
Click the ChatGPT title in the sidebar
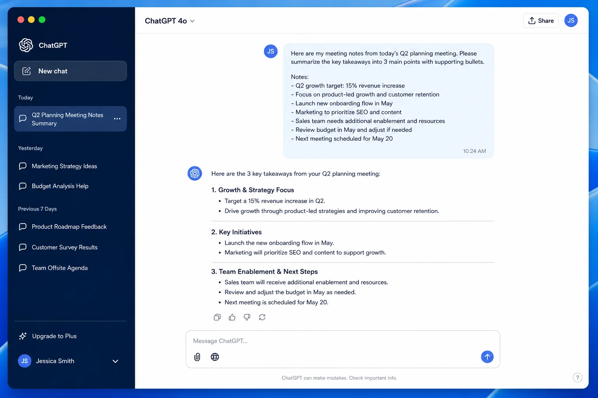(x=53, y=45)
